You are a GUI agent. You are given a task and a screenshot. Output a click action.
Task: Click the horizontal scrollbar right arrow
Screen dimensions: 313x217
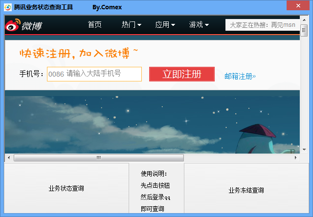[x=295, y=158]
